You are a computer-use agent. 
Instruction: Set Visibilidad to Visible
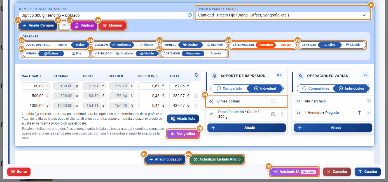pos(147,53)
